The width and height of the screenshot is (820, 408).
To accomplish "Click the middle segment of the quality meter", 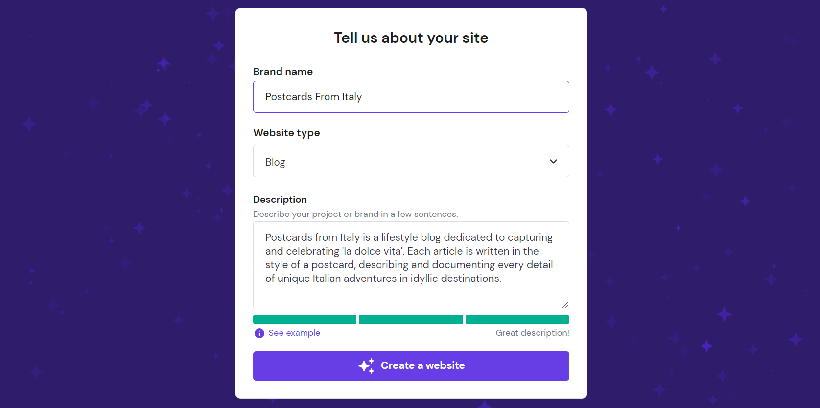I will point(411,319).
